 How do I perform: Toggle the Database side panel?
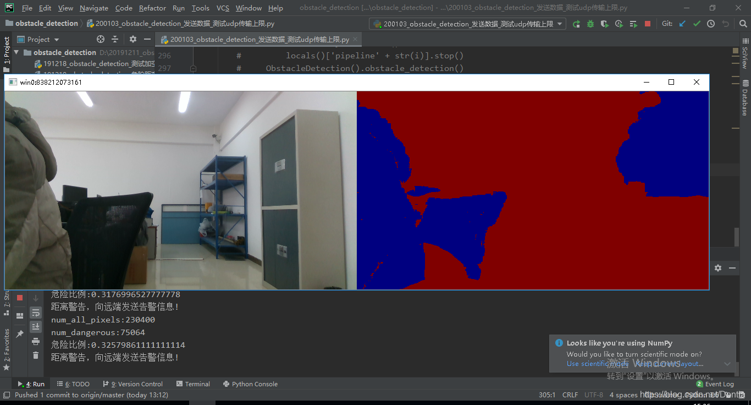click(x=745, y=97)
